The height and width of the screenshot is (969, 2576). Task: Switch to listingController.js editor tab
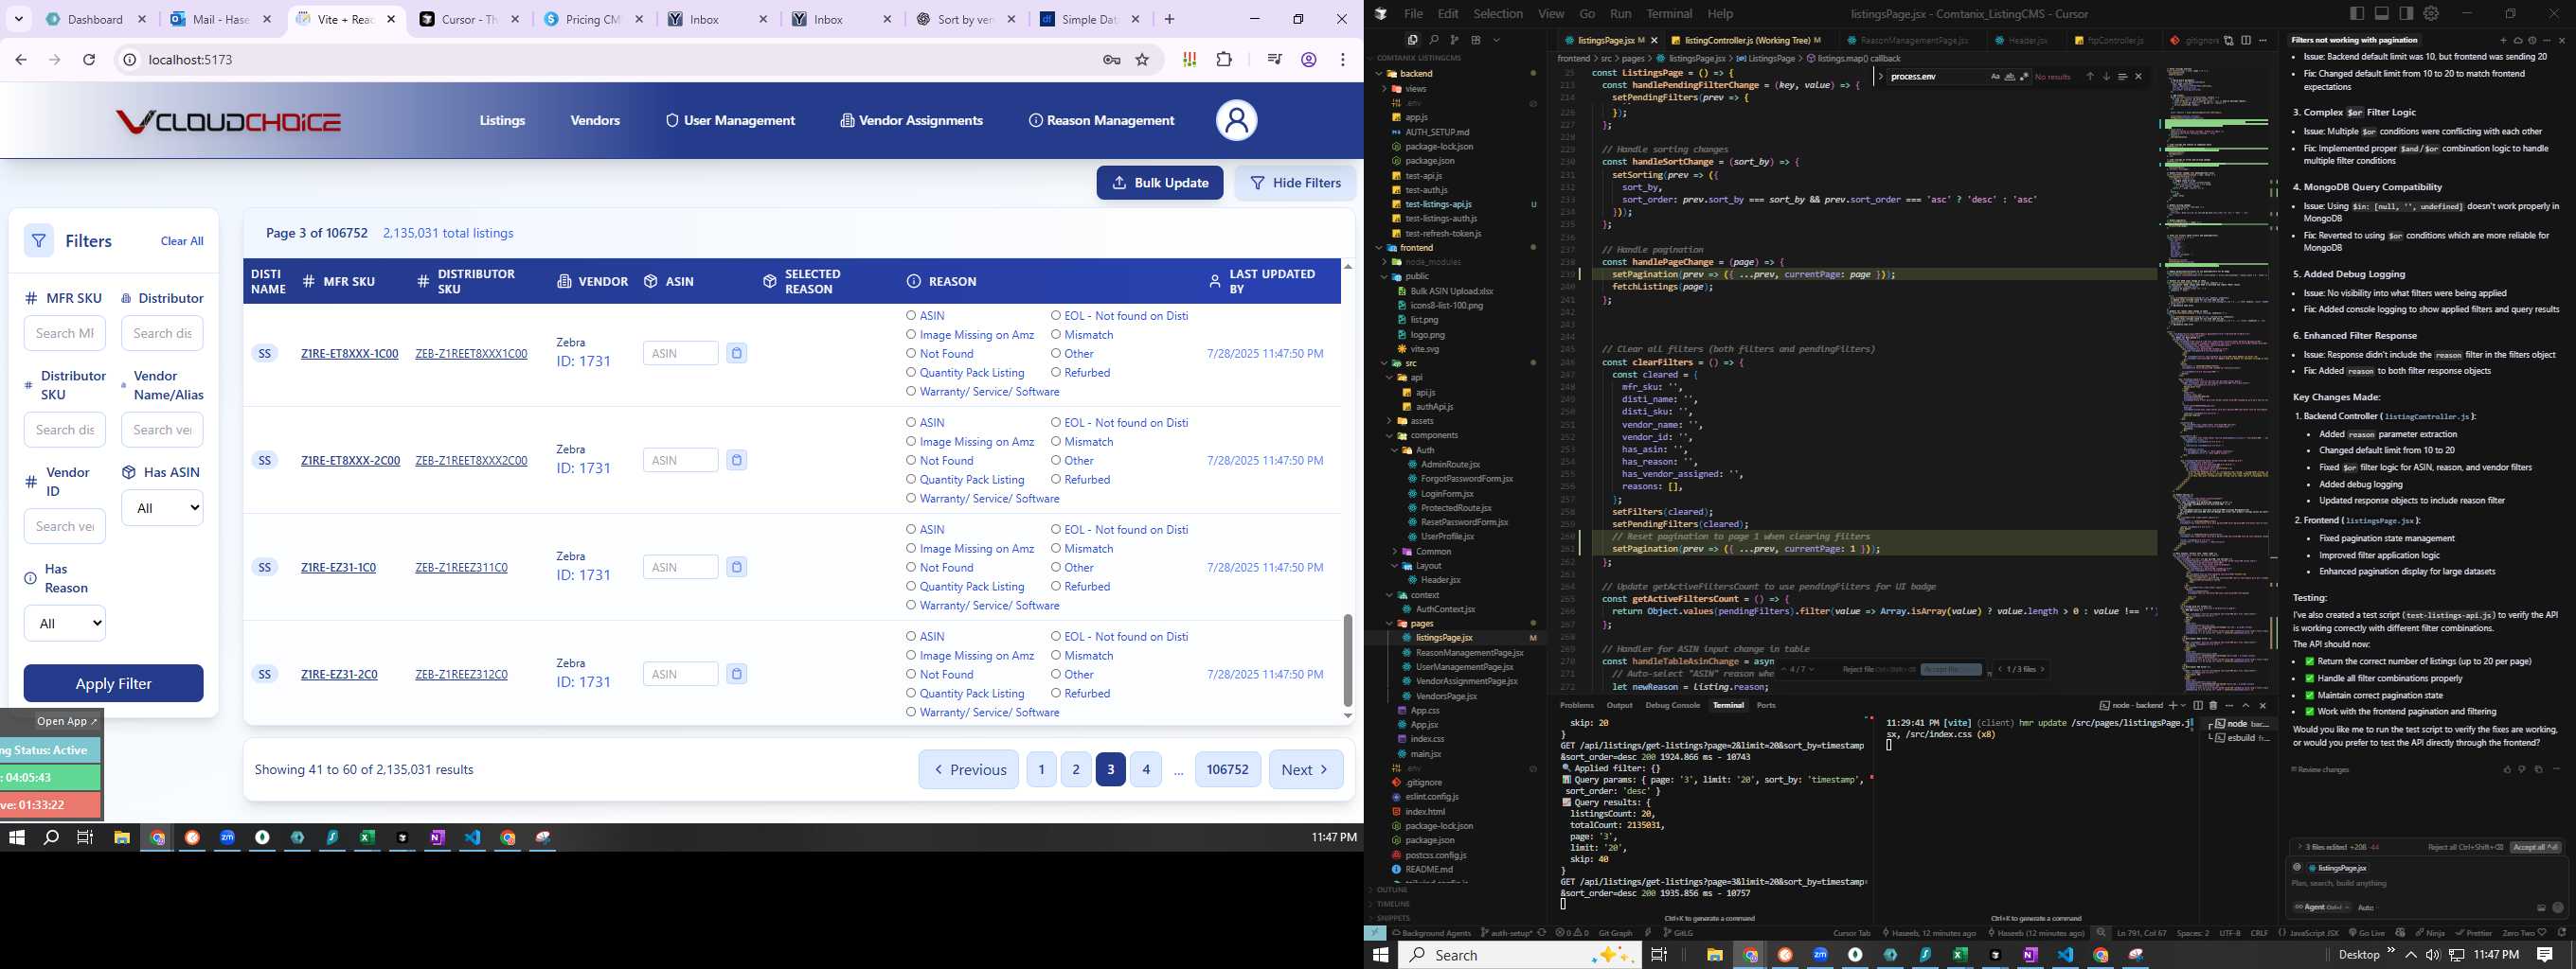point(1745,41)
